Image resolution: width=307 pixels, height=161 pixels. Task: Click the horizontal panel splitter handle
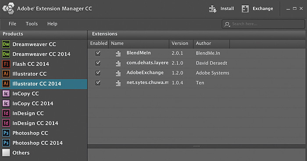point(196,146)
